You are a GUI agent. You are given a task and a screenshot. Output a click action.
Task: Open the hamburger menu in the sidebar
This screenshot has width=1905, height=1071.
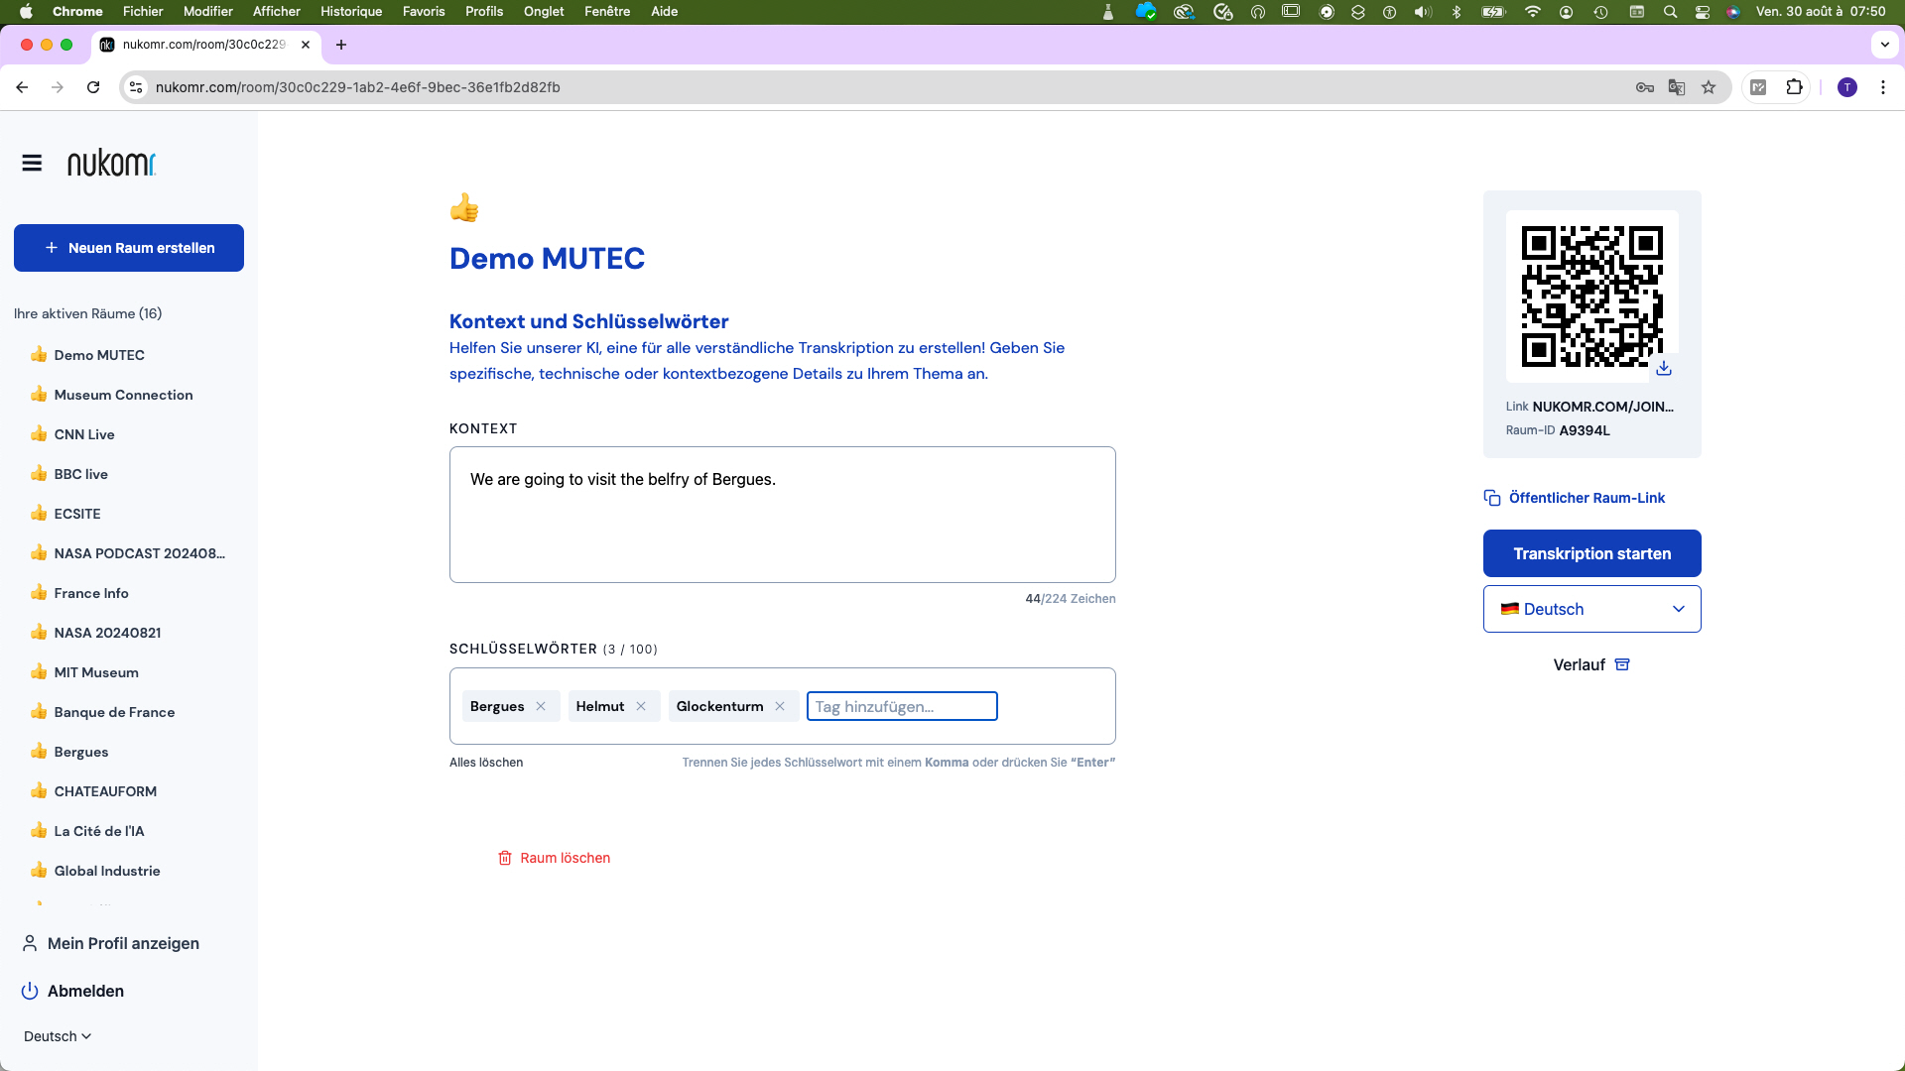tap(32, 163)
